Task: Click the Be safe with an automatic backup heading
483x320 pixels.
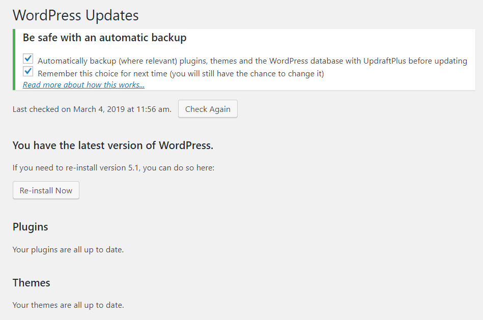Action: pyautogui.click(x=104, y=38)
